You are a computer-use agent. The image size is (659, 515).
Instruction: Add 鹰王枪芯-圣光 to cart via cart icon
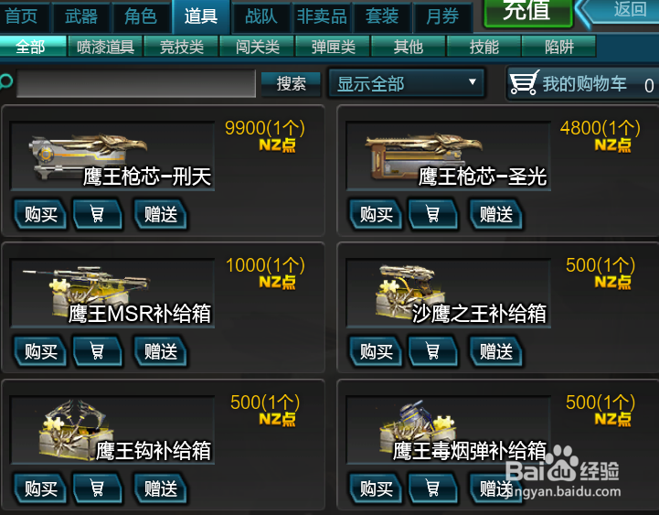click(x=433, y=215)
